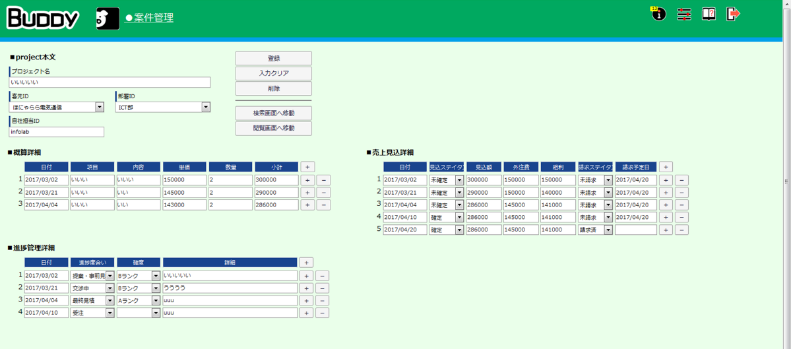This screenshot has height=349, width=791.
Task: Open the empty 確度 dropdown in row 4
Action: 156,313
